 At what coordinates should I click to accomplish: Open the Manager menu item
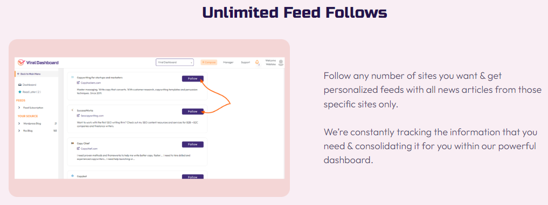tap(228, 62)
